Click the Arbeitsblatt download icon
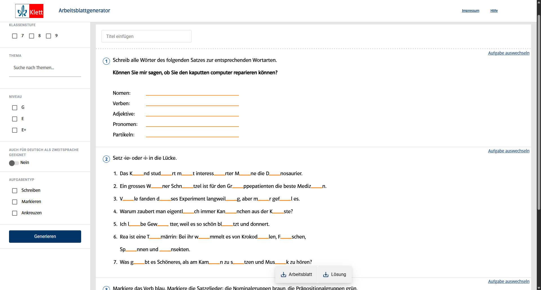 [283, 275]
